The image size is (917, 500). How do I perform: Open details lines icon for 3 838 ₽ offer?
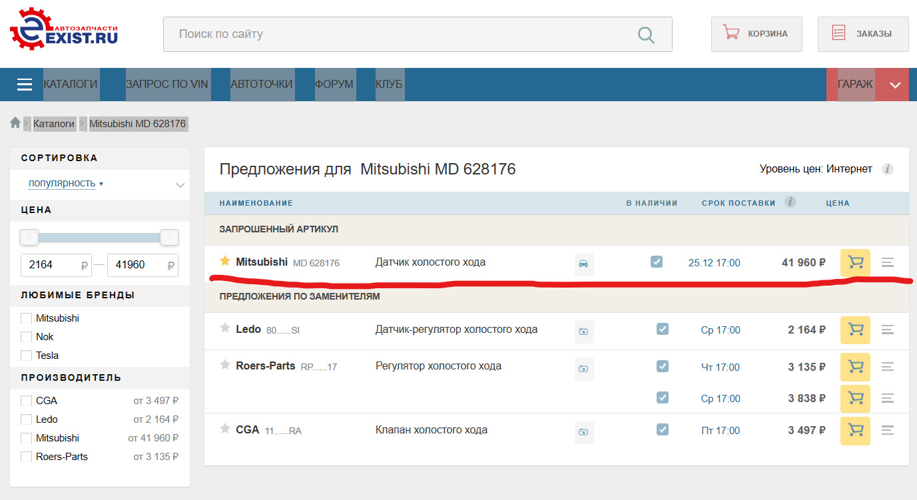888,398
